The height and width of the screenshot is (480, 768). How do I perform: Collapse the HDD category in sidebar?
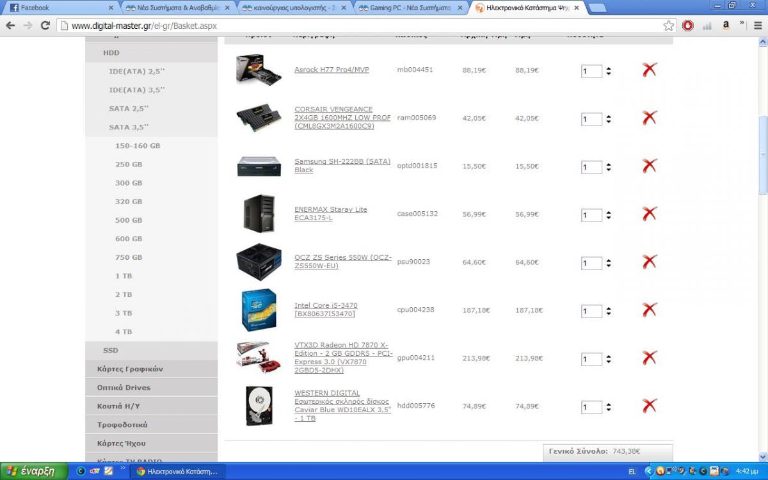[151, 53]
